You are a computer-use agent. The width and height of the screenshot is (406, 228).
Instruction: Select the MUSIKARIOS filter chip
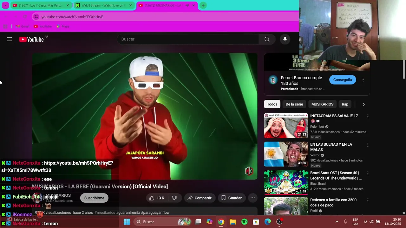pos(322,104)
